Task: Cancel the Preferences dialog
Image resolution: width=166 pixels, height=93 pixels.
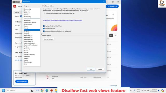Action: (100, 69)
